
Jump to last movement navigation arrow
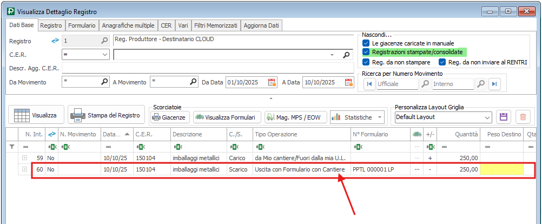[494, 84]
